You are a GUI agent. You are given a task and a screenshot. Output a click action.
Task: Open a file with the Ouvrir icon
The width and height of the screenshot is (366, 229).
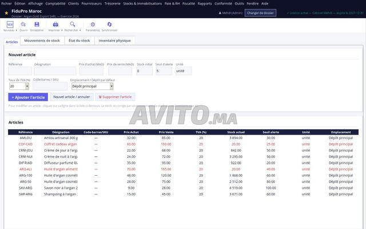point(23,24)
